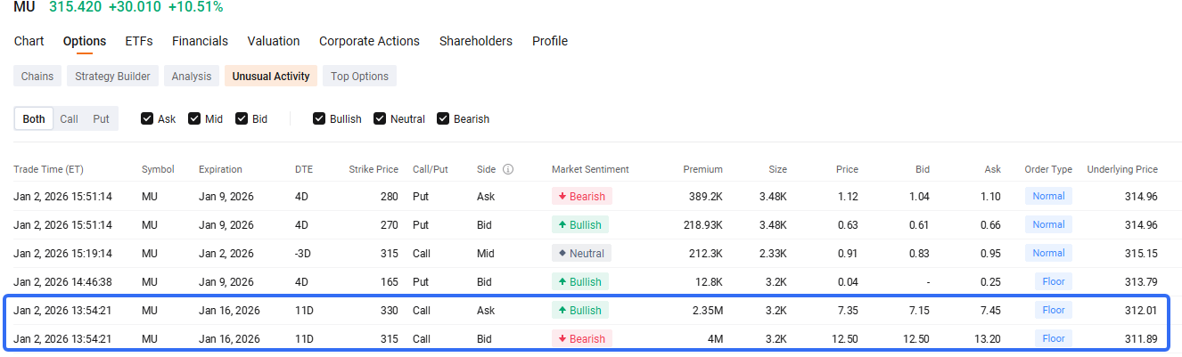The image size is (1182, 357).
Task: Open the Corporate Actions tab
Action: pyautogui.click(x=369, y=41)
